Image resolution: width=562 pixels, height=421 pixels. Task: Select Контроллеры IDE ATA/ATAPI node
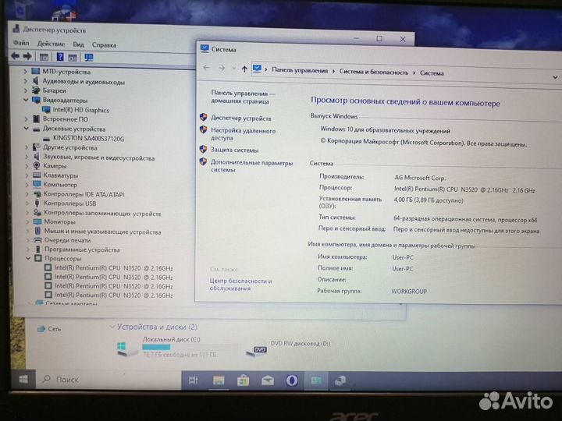click(x=84, y=194)
